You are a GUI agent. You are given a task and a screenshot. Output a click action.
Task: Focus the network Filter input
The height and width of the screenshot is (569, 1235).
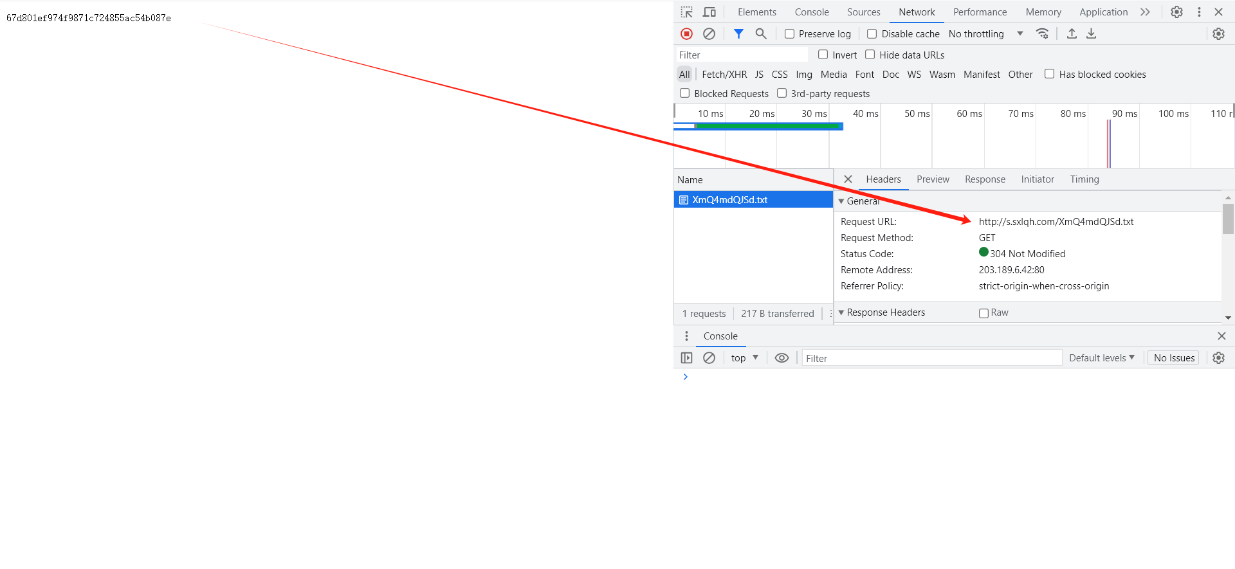(741, 55)
